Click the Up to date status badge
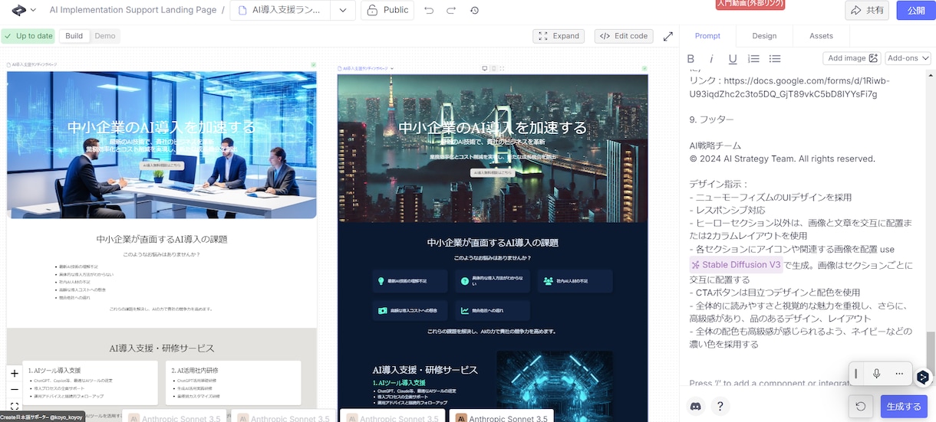 coord(28,36)
